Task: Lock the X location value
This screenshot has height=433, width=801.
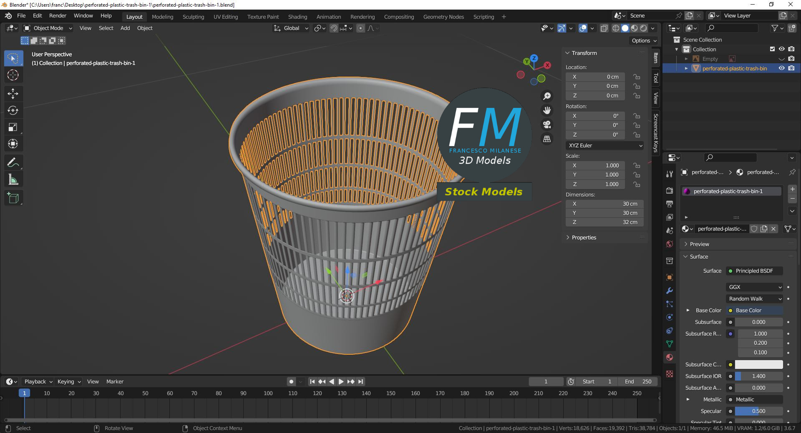Action: pos(637,77)
